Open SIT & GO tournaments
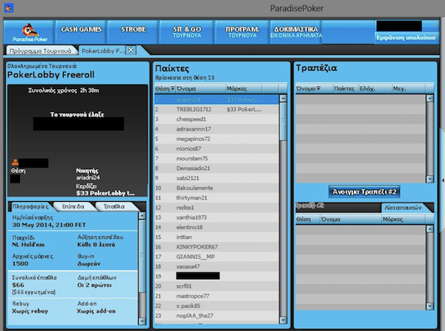The image size is (445, 331). 187,32
